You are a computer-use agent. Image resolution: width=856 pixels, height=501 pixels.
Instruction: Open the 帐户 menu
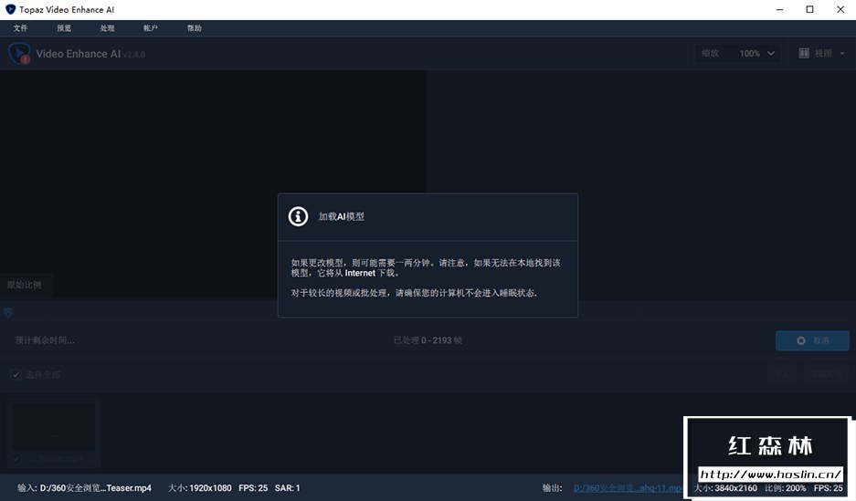coord(151,28)
